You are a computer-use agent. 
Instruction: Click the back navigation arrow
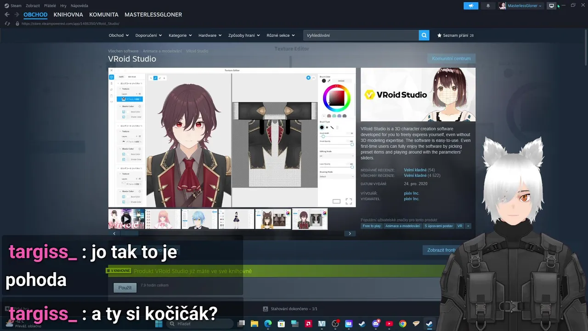[7, 15]
